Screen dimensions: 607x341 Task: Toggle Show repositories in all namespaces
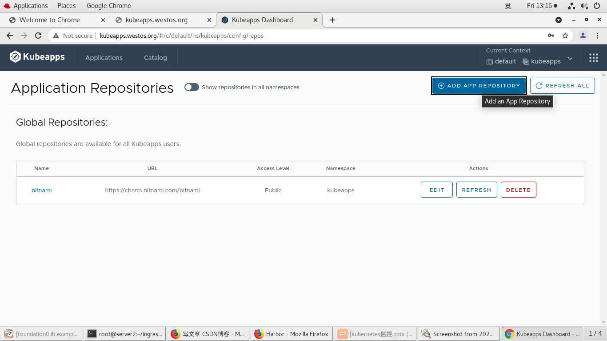point(192,87)
